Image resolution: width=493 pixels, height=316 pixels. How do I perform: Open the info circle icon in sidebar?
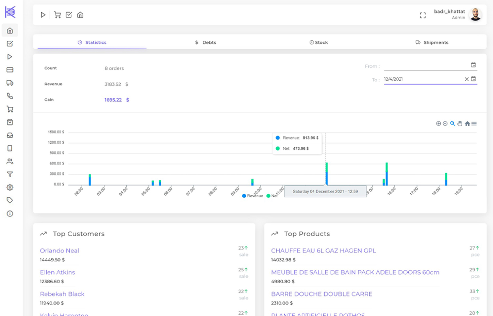10,214
